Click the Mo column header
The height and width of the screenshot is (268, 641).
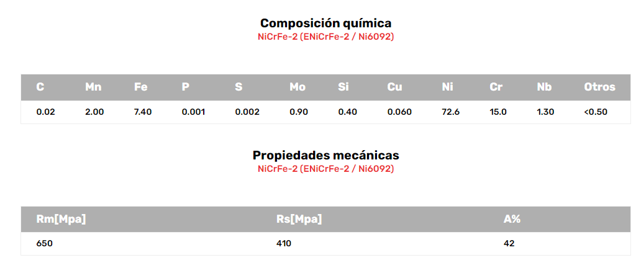point(298,87)
